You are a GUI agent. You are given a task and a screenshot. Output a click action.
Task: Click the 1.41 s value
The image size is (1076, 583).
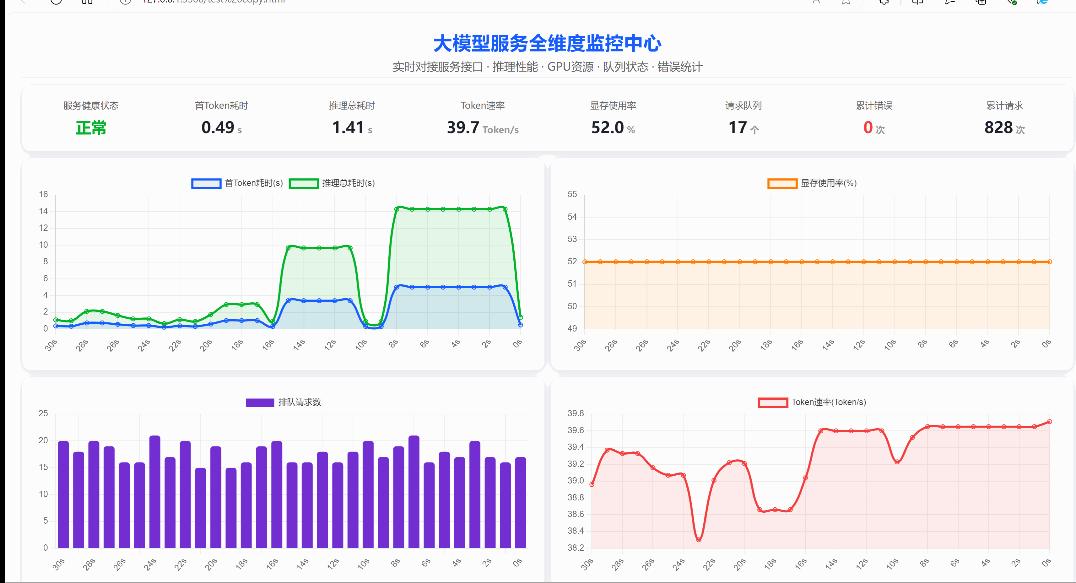(352, 128)
